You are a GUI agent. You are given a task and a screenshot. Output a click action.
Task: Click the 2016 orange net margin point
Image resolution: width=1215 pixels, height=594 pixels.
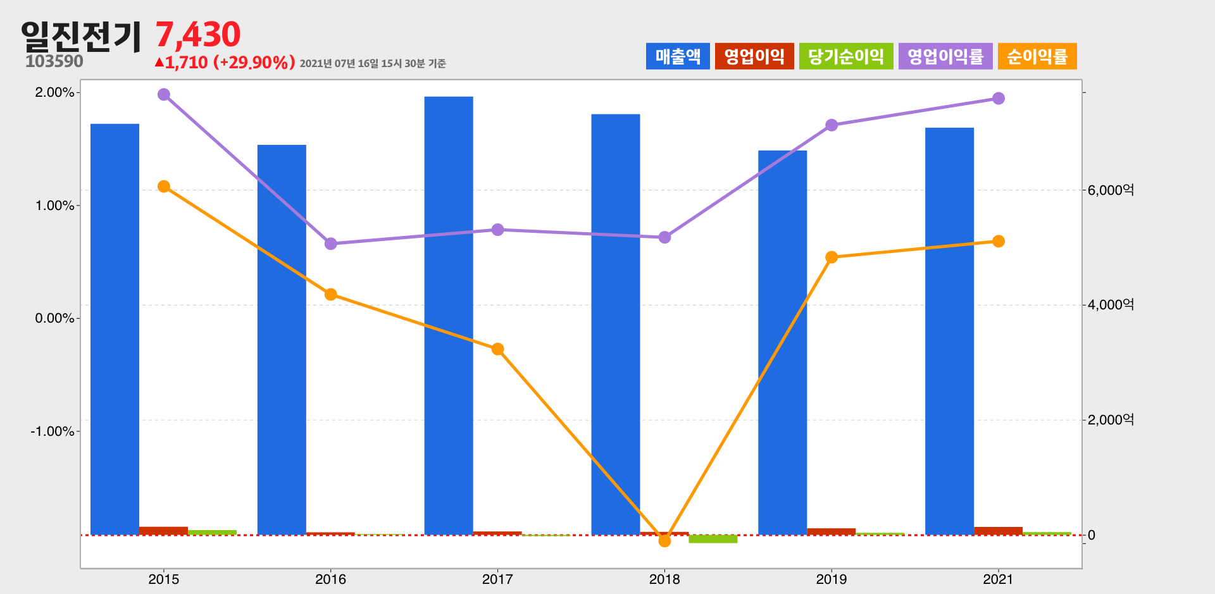(331, 295)
